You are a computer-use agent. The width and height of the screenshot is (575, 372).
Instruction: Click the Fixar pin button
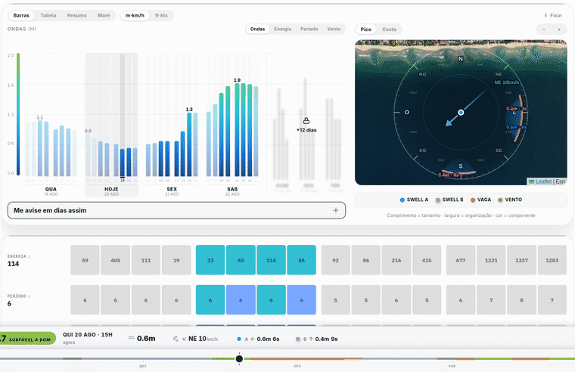coord(553,15)
